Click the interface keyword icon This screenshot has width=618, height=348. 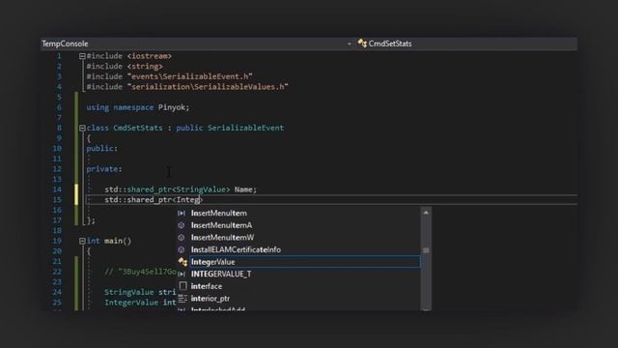coord(183,286)
